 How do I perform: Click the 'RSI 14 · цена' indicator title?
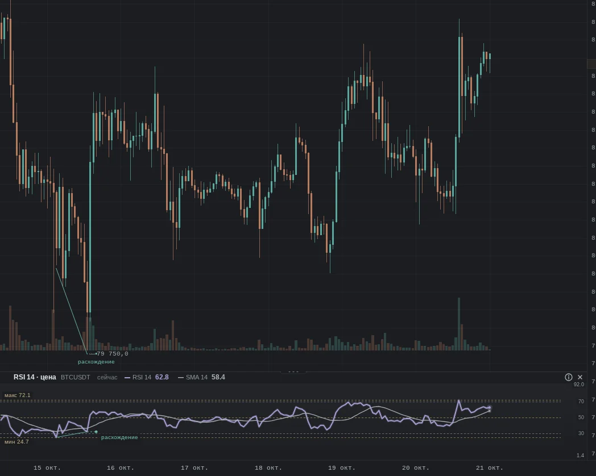[x=35, y=377]
